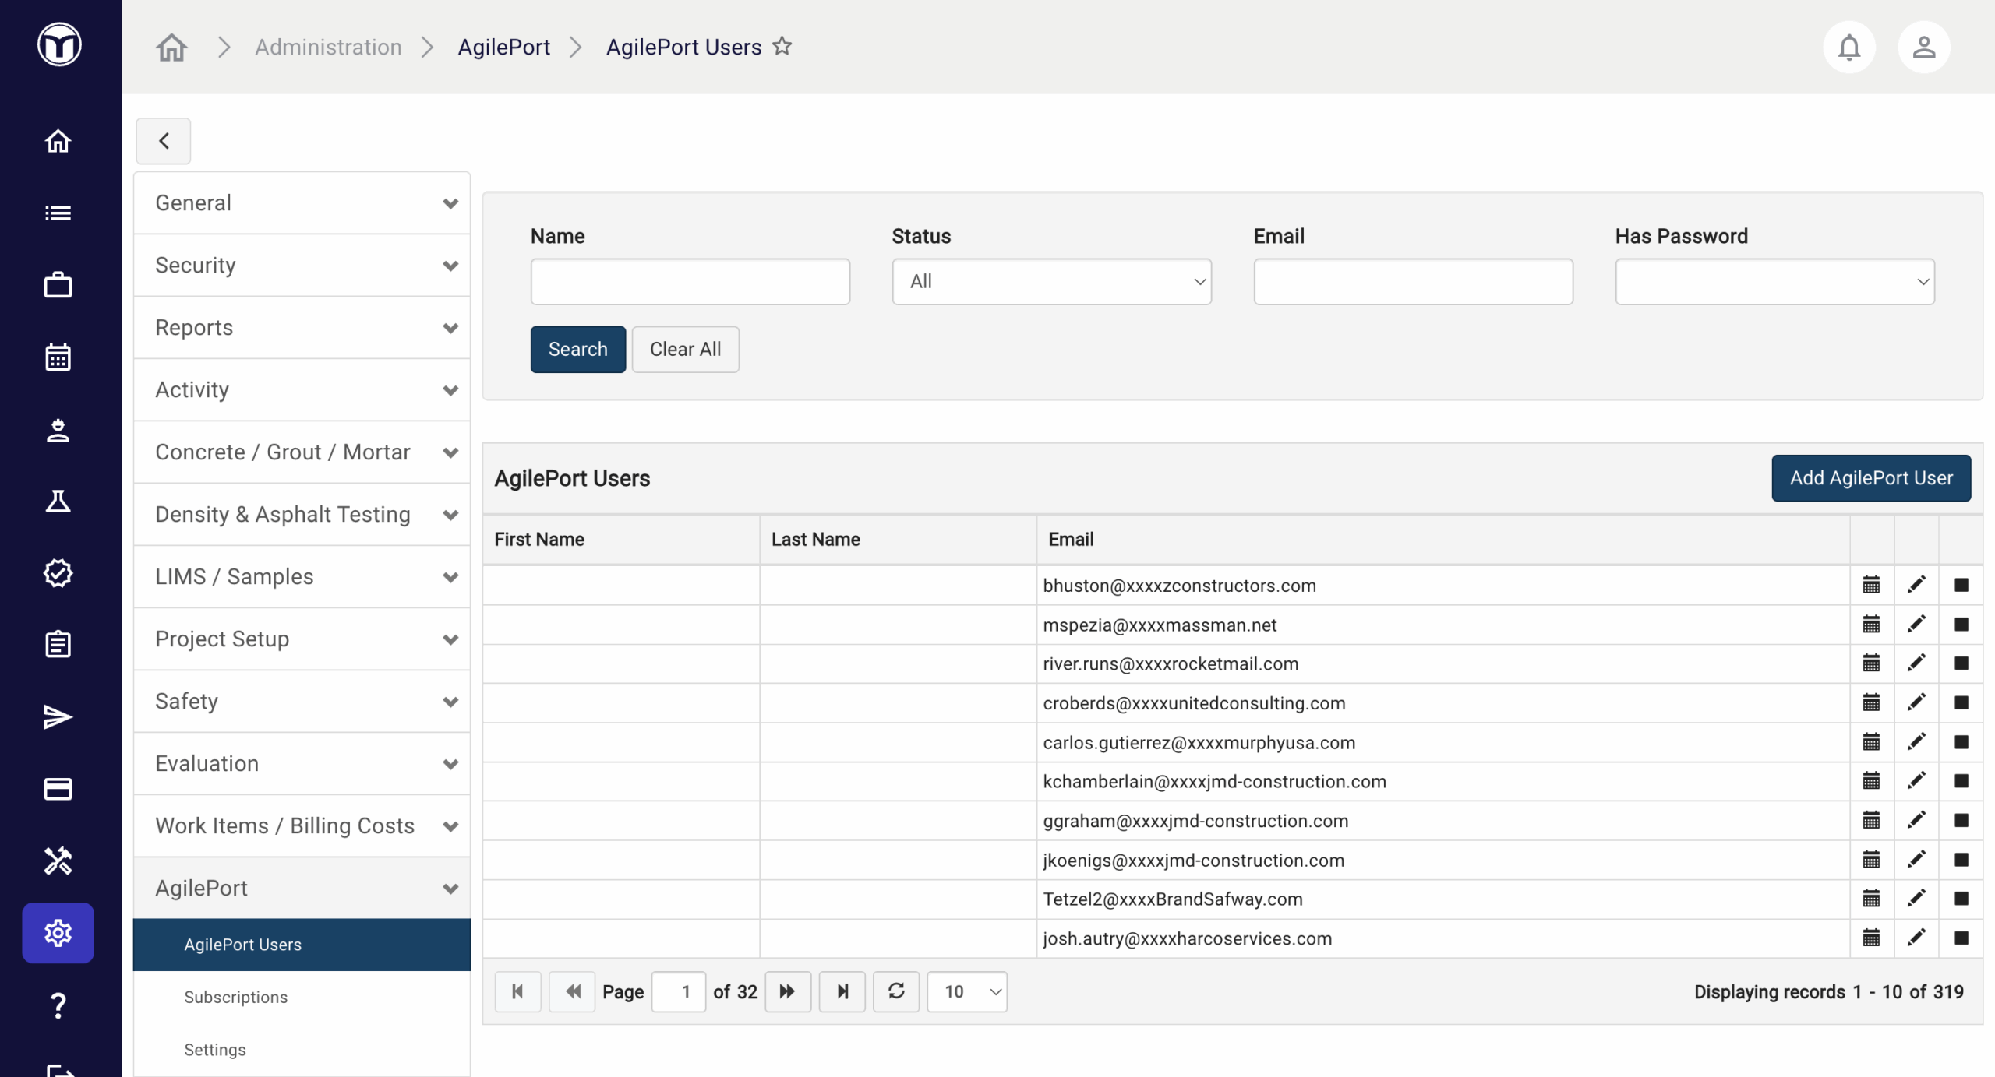Open the help question mark icon
The width and height of the screenshot is (1995, 1077).
coord(58,1005)
